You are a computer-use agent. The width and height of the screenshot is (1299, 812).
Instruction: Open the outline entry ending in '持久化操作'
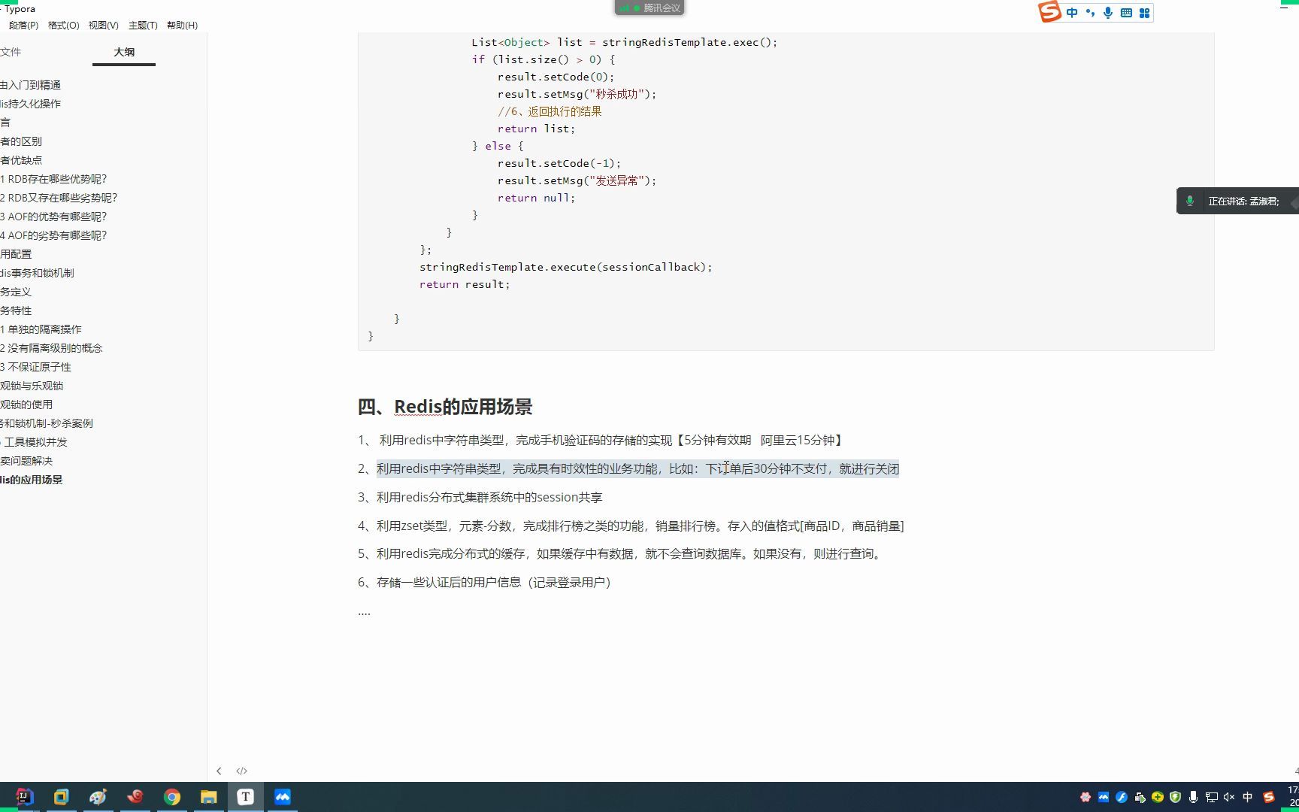[31, 104]
